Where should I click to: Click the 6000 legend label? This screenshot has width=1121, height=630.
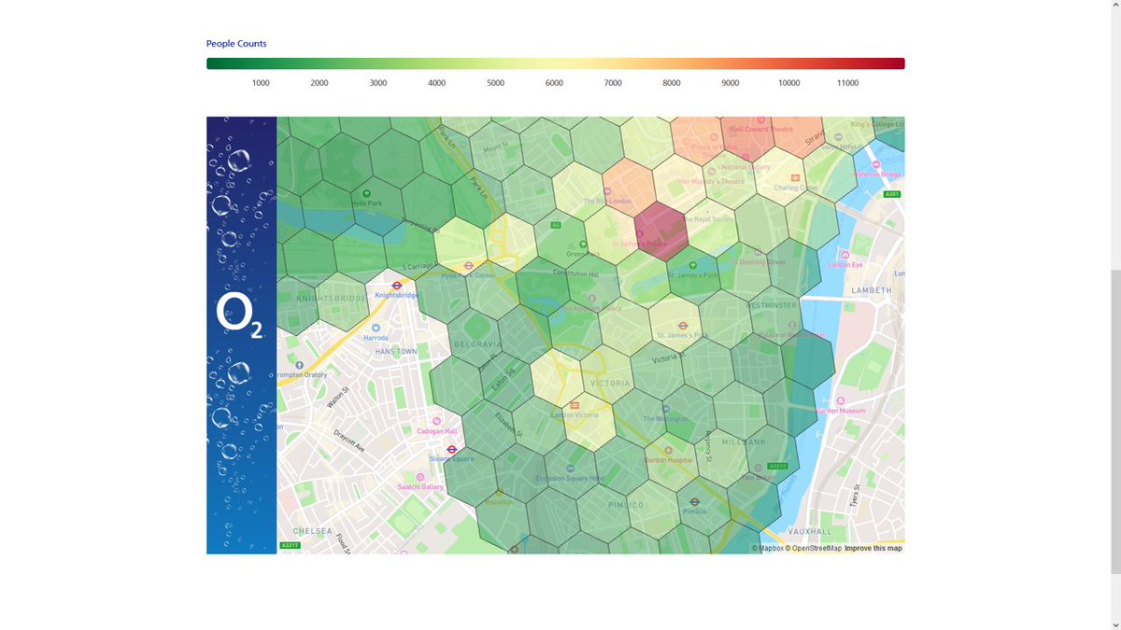coord(554,83)
